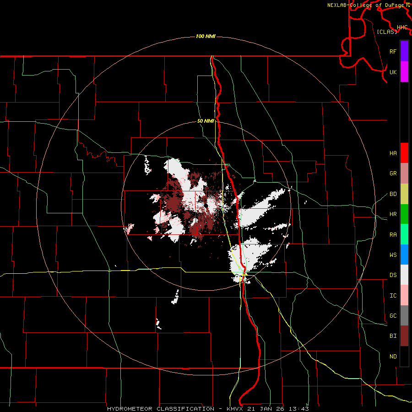
Task: Click the KMVX radar site identifier
Action: 235,409
